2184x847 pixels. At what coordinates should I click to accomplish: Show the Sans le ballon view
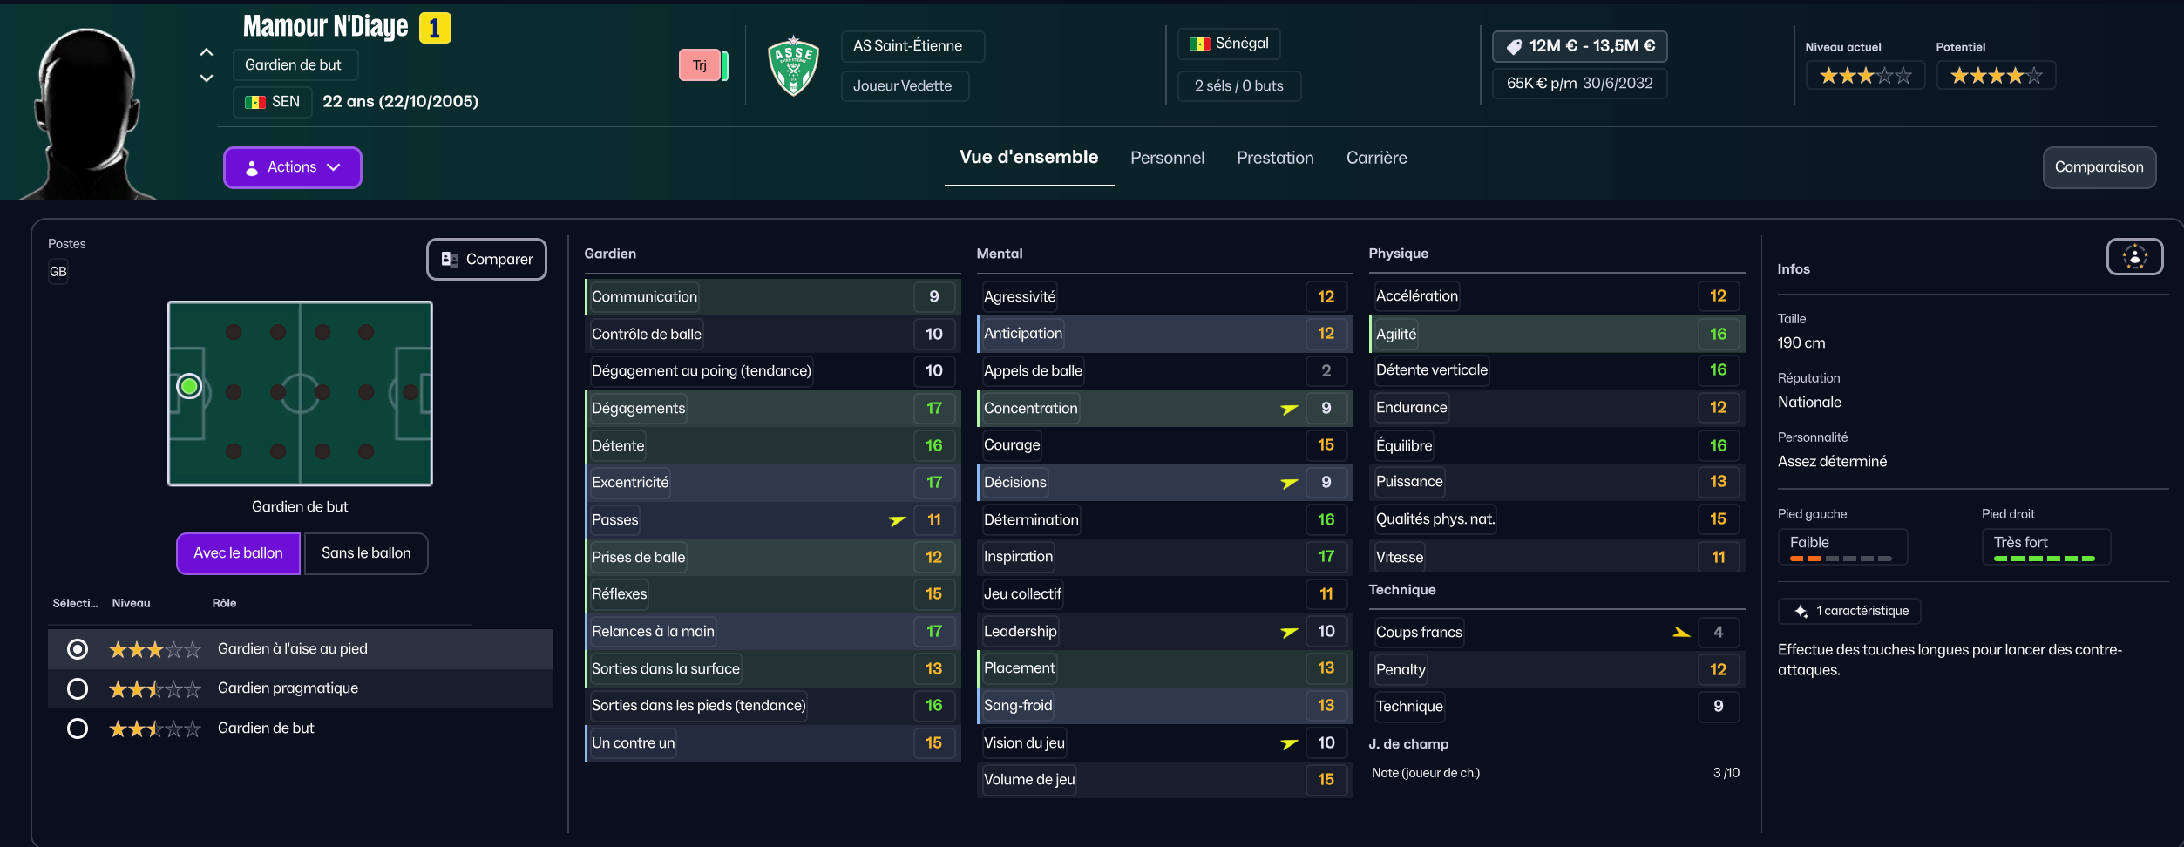tap(366, 553)
